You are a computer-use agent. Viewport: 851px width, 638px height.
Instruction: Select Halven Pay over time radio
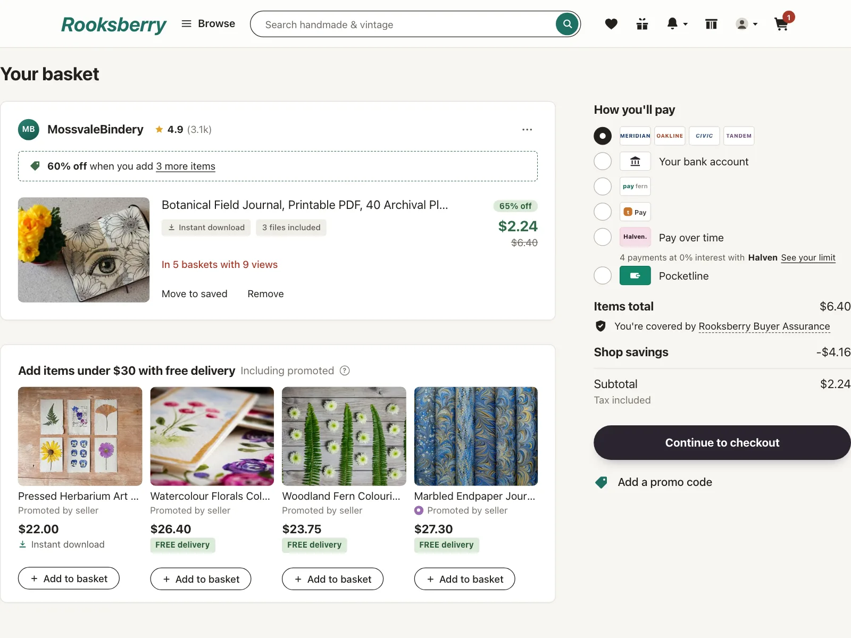[603, 237]
